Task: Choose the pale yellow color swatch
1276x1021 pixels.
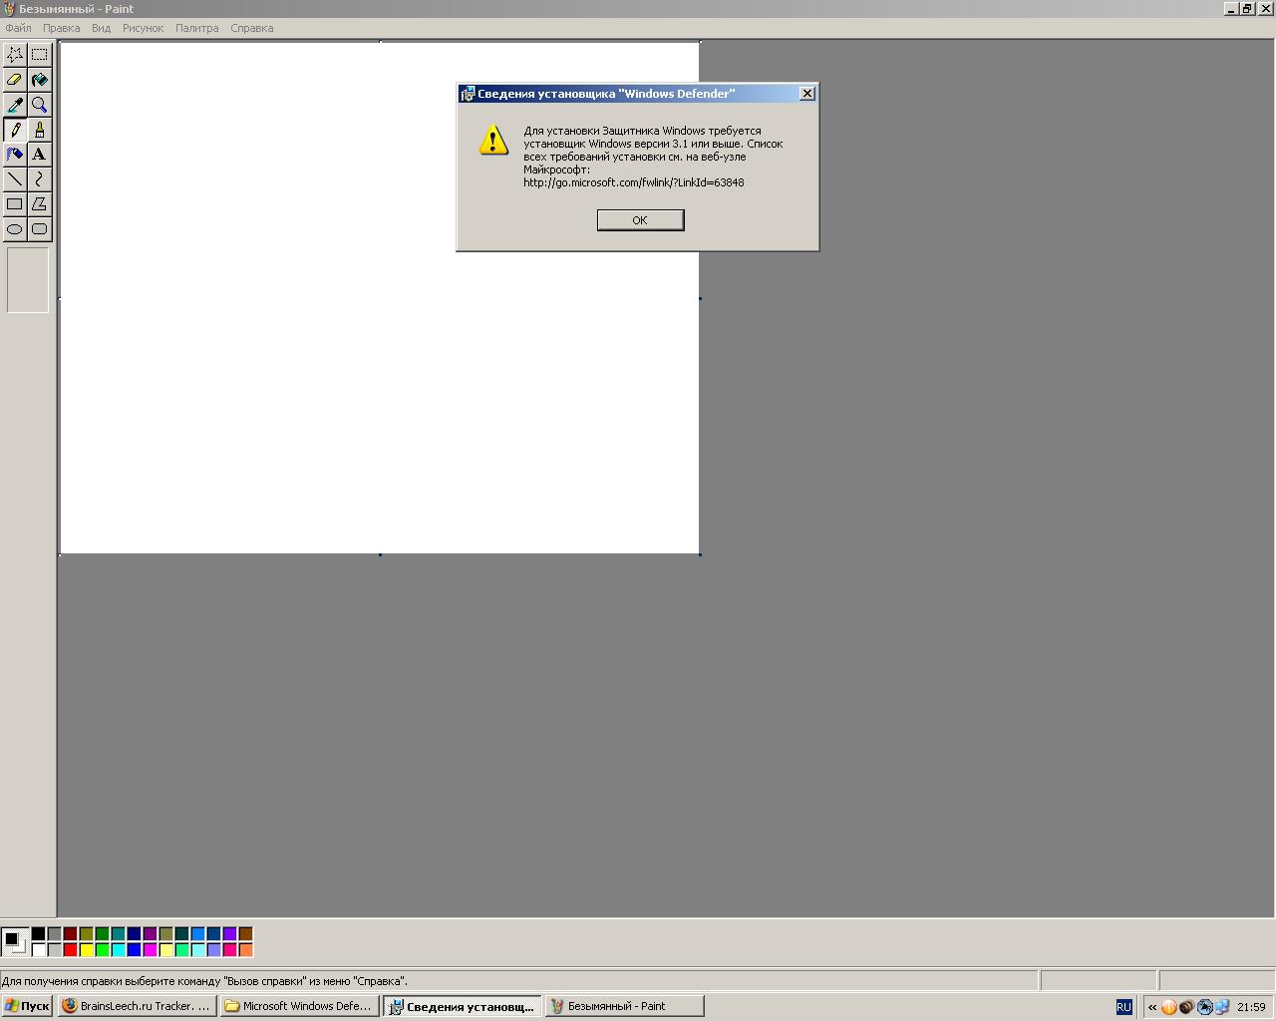Action: click(165, 950)
